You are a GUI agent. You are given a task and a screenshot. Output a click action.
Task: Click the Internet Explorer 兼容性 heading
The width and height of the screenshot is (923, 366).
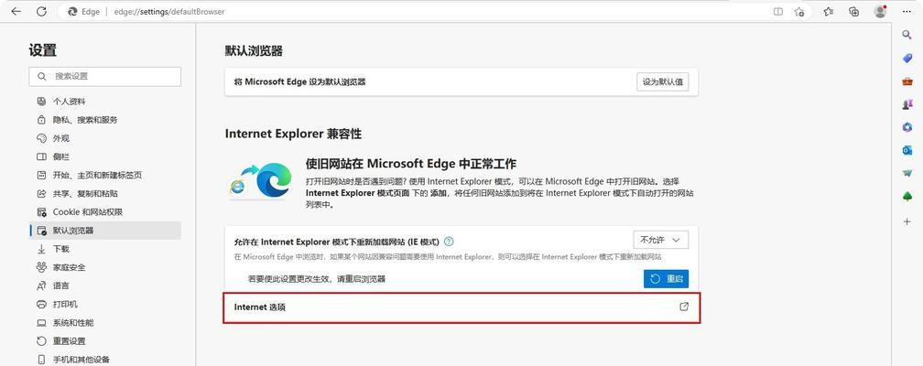[293, 135]
